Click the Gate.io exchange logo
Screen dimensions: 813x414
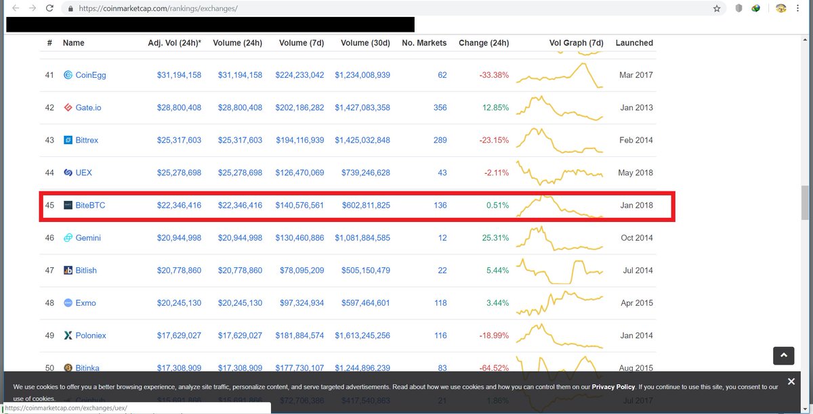point(68,108)
